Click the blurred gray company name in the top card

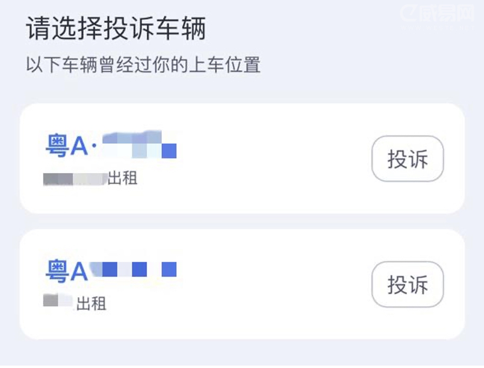tap(75, 179)
